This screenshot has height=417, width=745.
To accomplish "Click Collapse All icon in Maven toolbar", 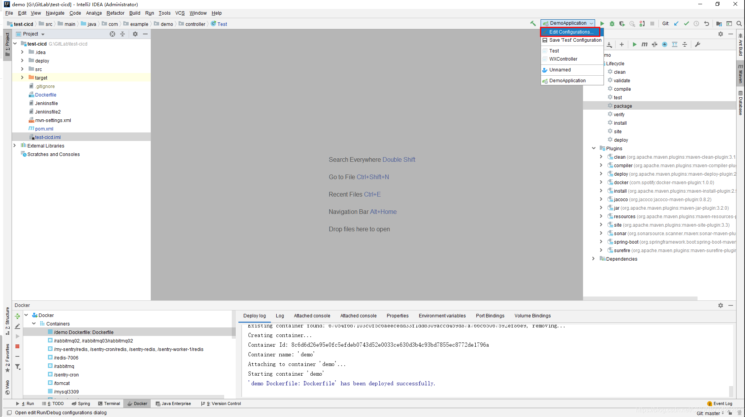I will point(685,44).
